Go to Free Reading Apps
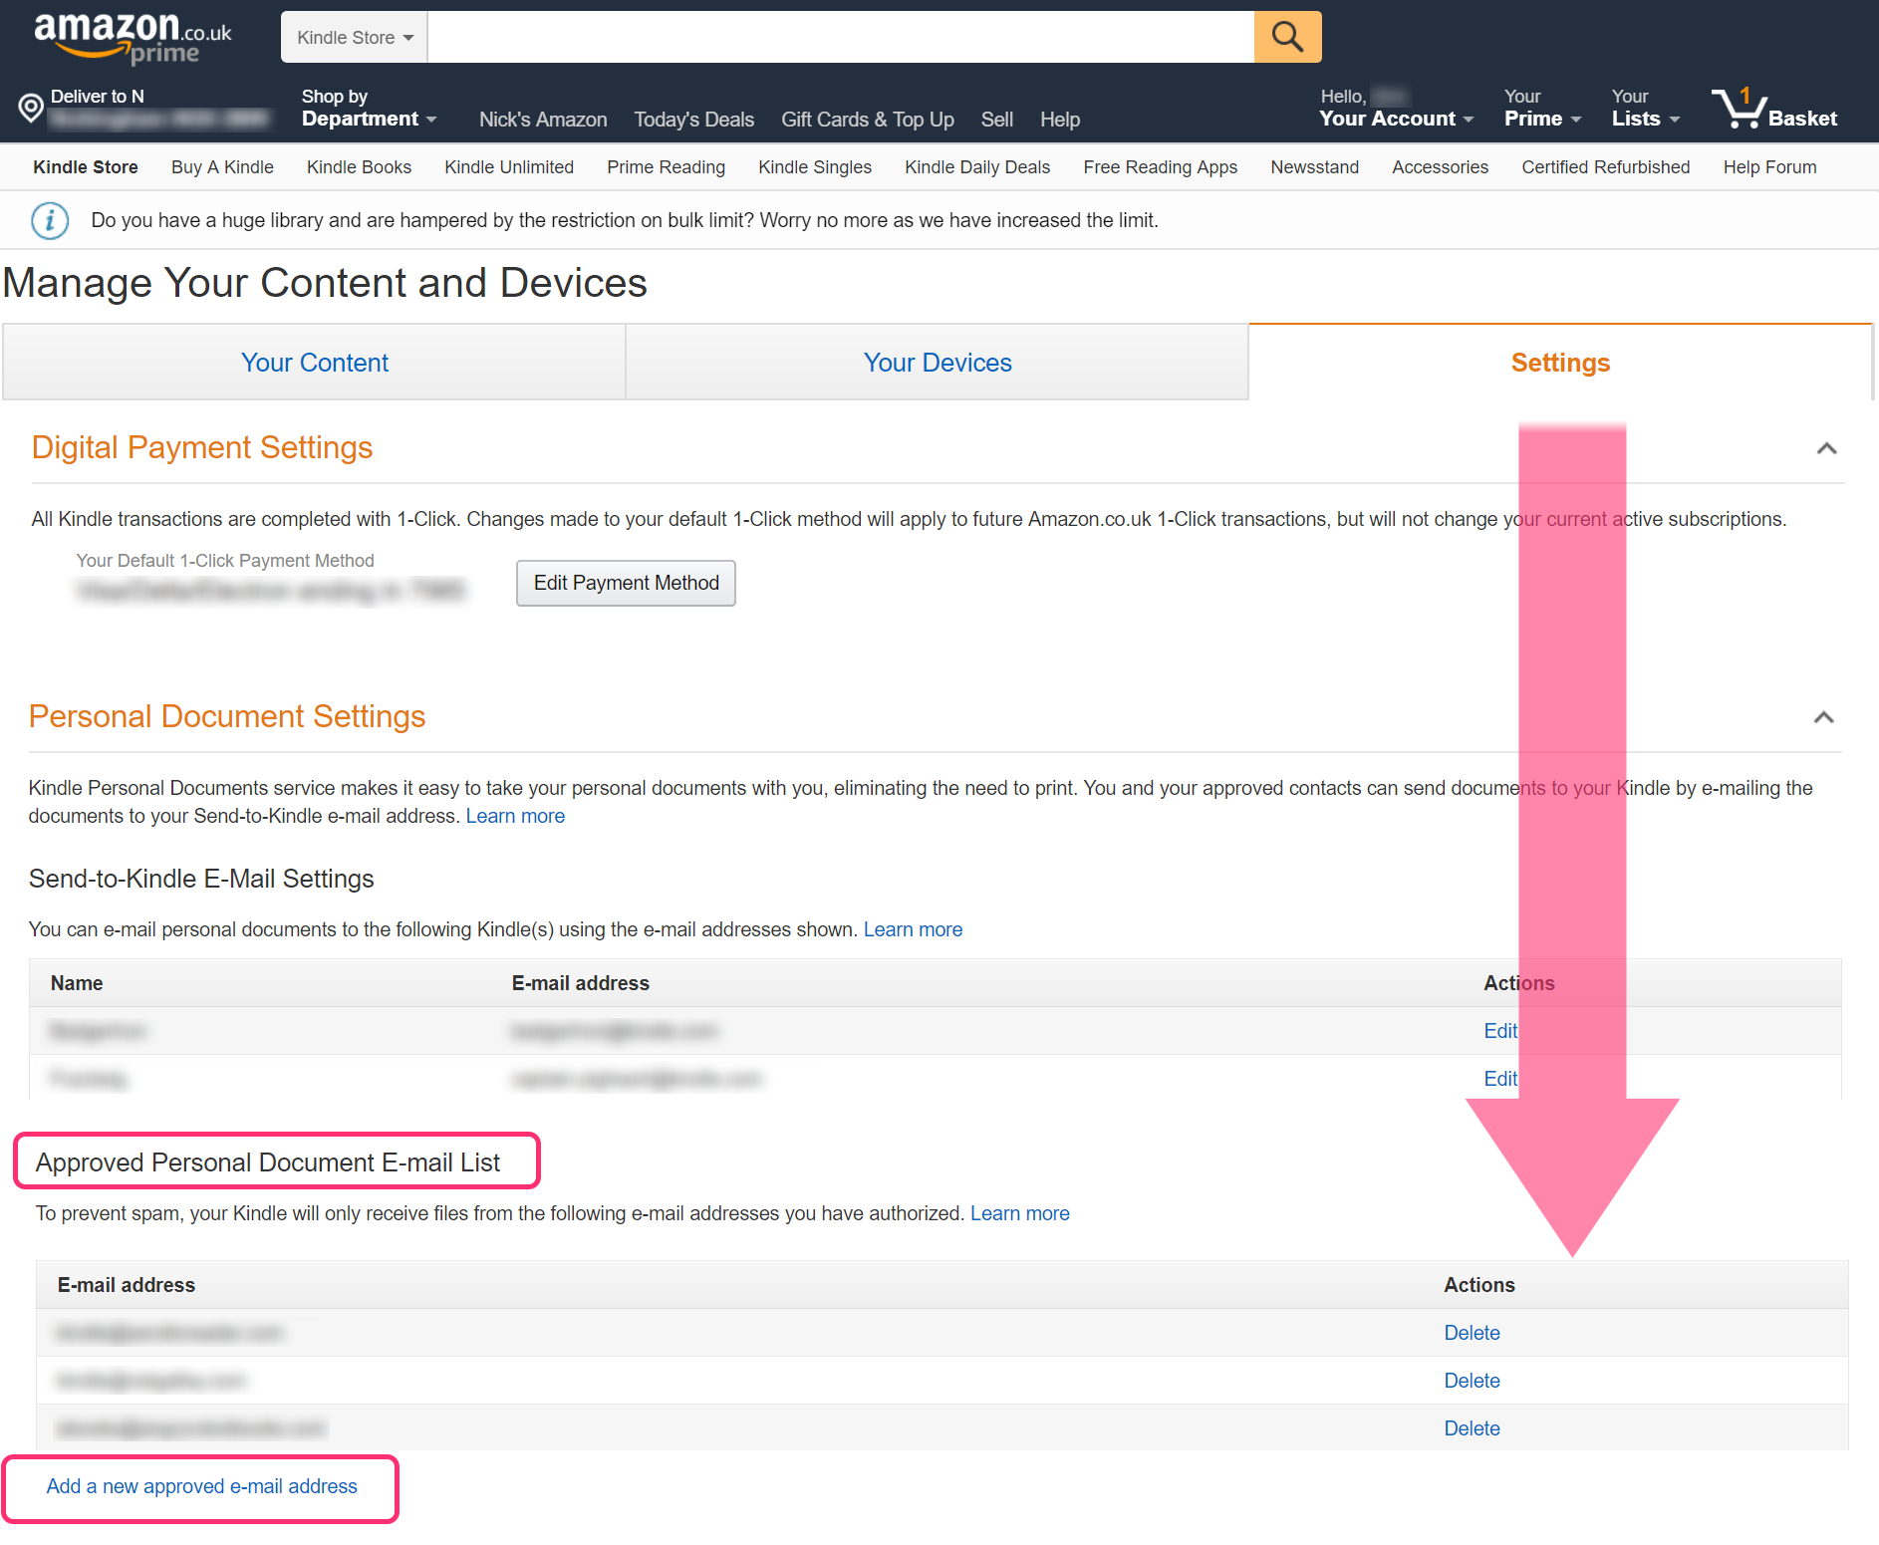 tap(1160, 167)
